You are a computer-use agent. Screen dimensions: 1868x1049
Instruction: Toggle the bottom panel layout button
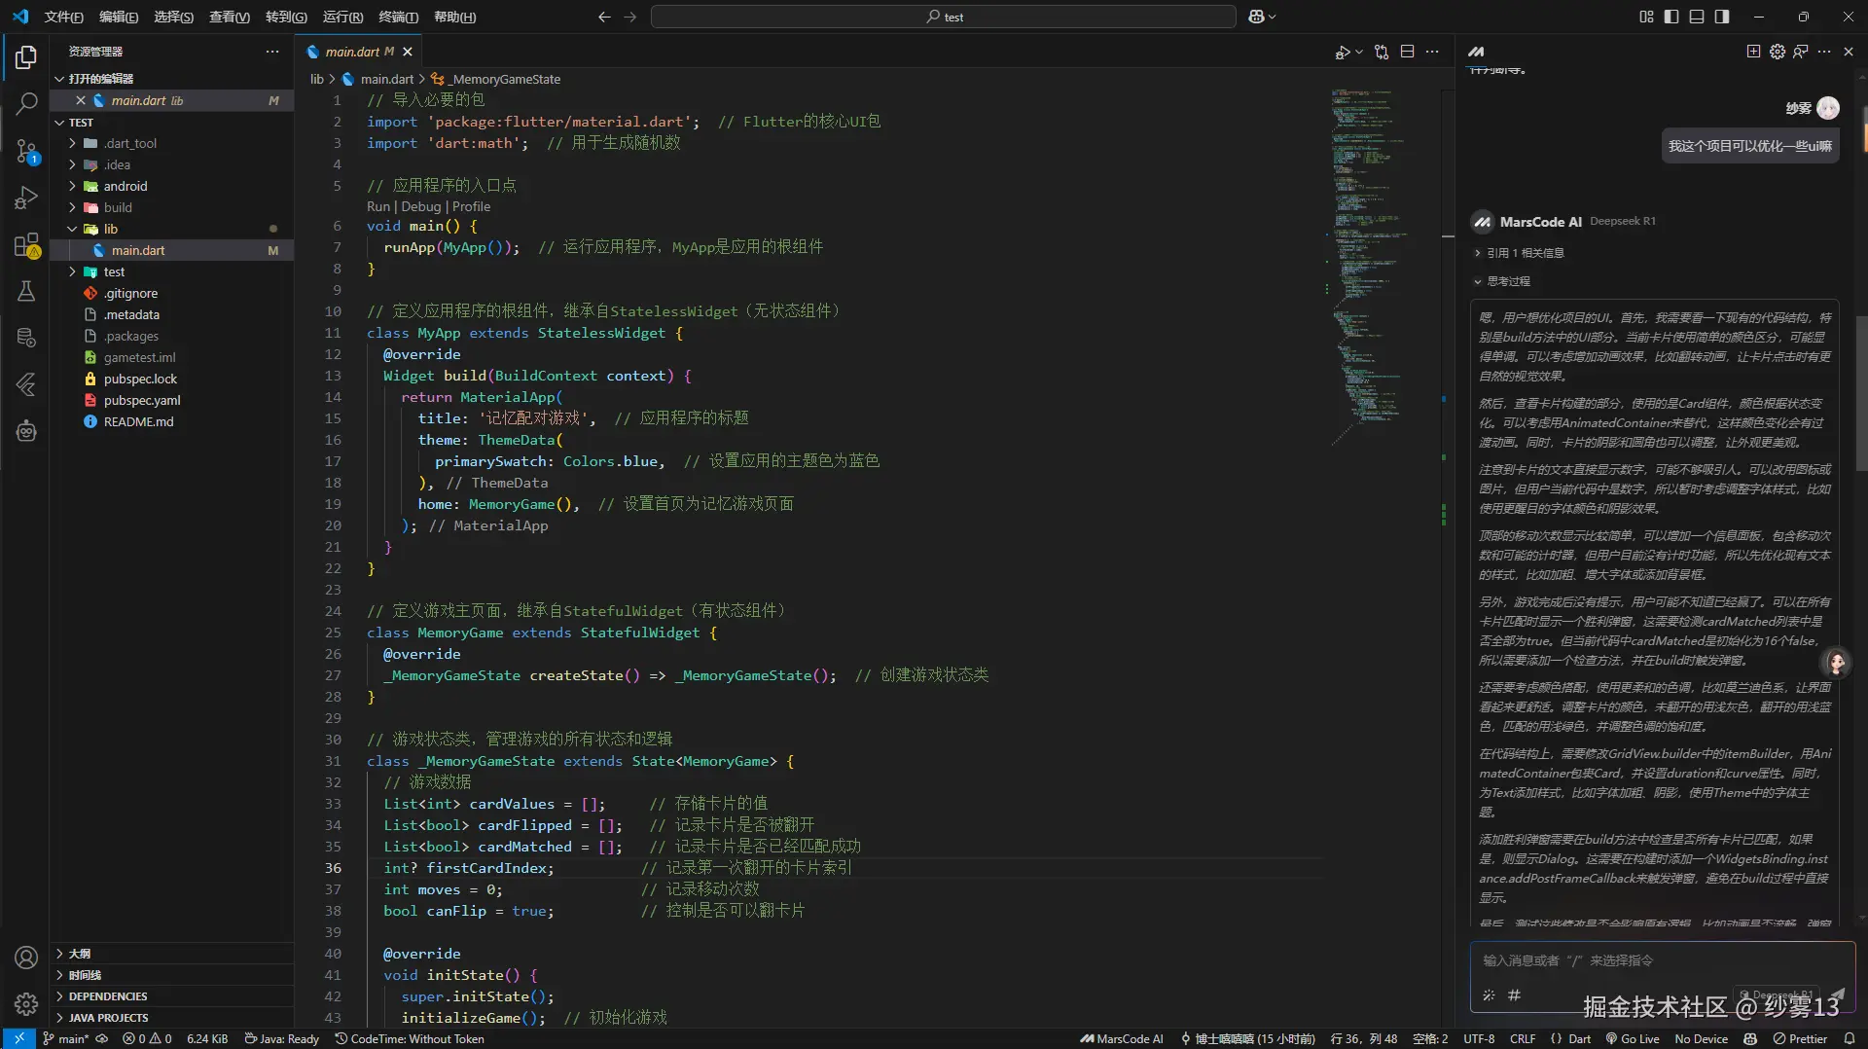click(1697, 17)
